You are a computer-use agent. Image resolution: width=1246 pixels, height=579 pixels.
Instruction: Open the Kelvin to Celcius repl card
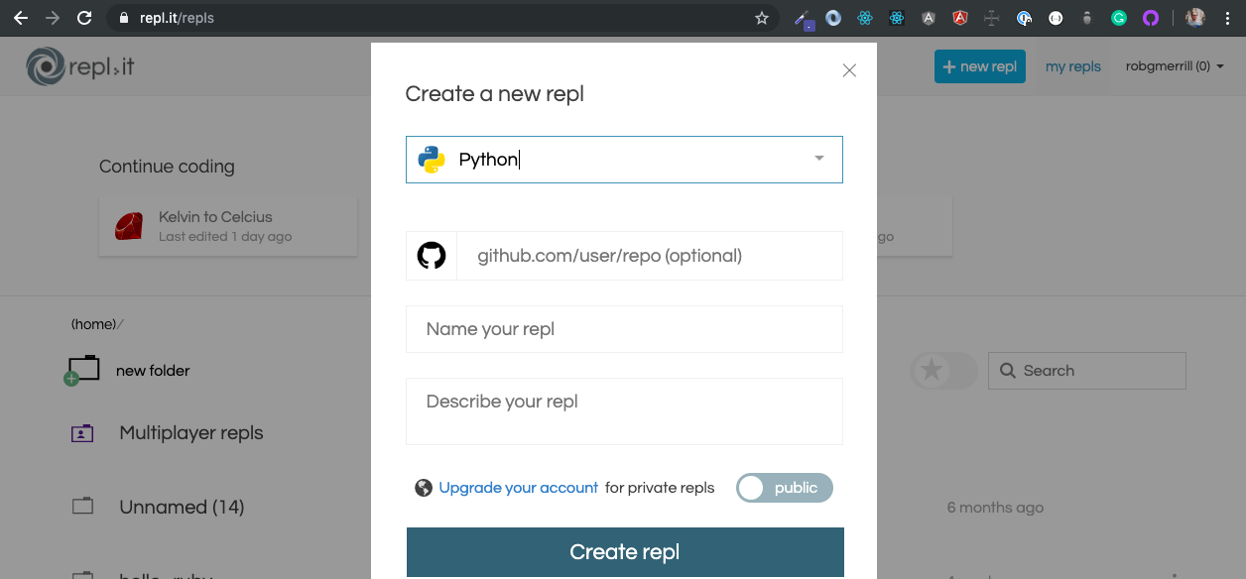tap(228, 226)
